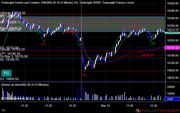Click the NinjaTrader logo

[157, 111]
